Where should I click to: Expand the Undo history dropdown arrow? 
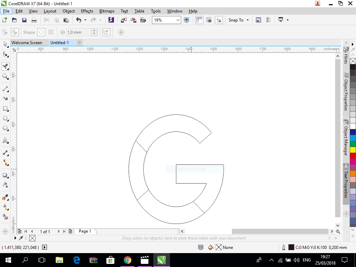pyautogui.click(x=86, y=20)
